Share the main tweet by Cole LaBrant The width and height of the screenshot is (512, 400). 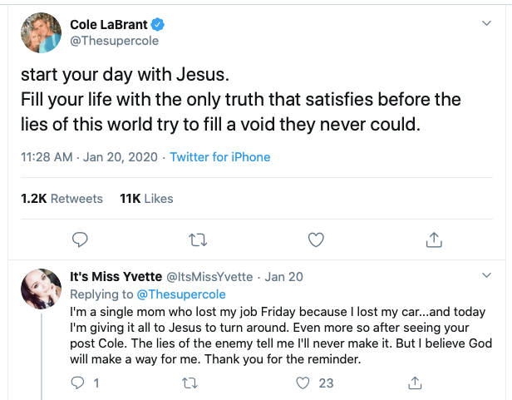click(x=433, y=240)
